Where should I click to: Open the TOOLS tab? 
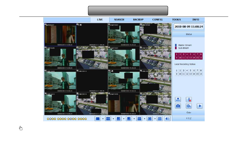click(177, 20)
